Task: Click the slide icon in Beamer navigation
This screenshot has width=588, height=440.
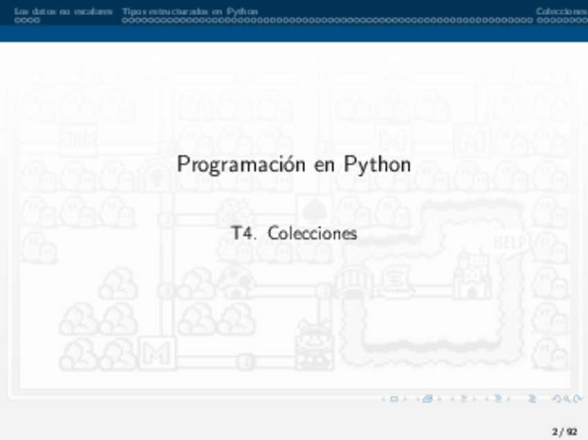Action: pyautogui.click(x=394, y=398)
